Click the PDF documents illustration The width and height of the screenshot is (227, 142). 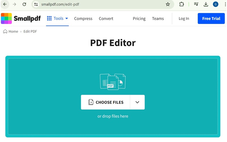click(113, 82)
